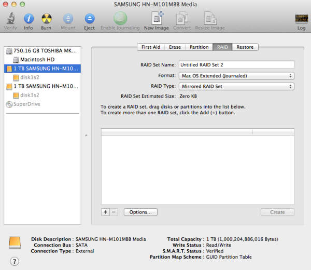
Task: Click Enable Journaling toolbar icon
Action: pyautogui.click(x=120, y=18)
